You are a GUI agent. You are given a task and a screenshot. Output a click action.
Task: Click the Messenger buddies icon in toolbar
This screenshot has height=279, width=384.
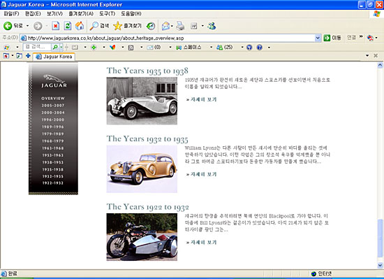(x=212, y=26)
